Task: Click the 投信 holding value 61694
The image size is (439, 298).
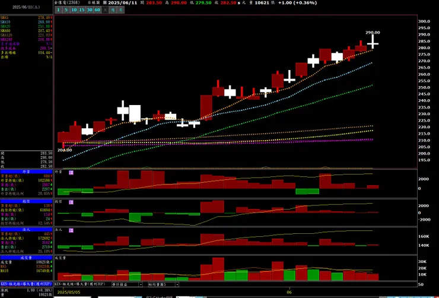Action: [44, 210]
